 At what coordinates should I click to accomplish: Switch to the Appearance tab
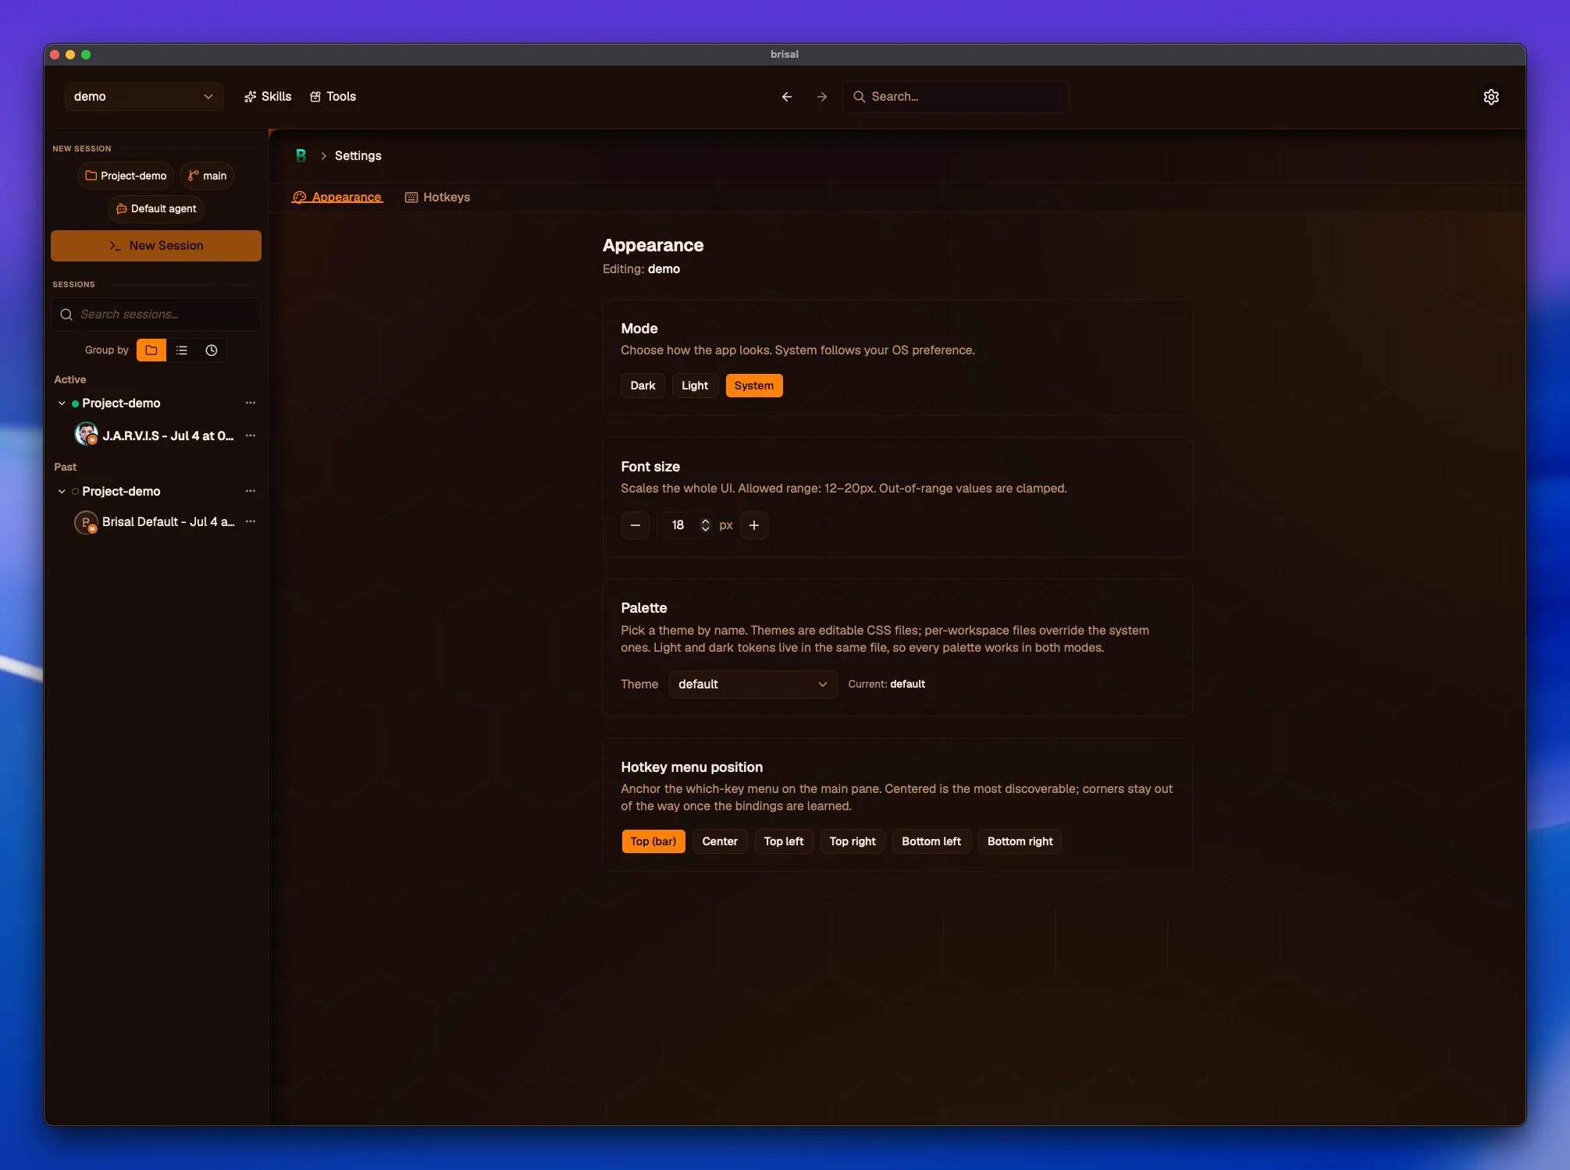click(x=337, y=197)
